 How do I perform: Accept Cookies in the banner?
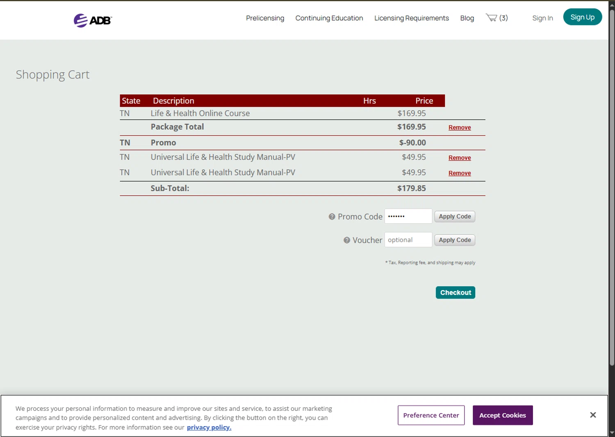click(x=503, y=415)
